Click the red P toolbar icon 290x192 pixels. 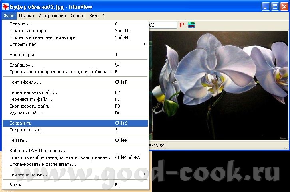click(x=182, y=25)
